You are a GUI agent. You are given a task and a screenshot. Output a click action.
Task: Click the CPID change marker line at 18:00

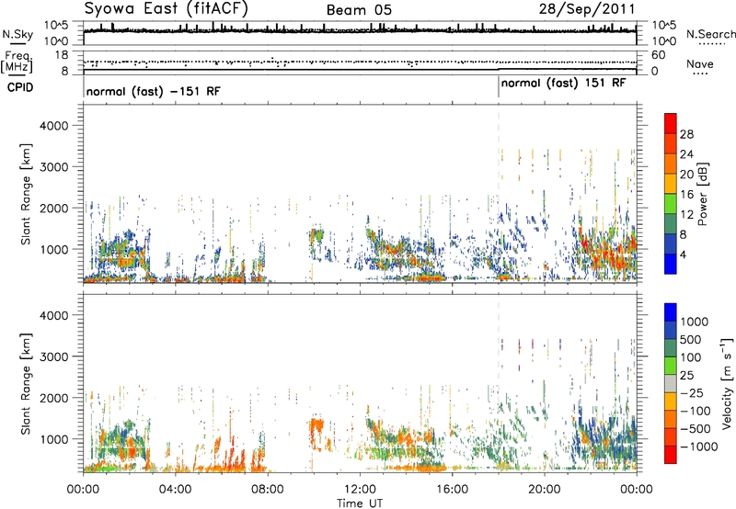[499, 87]
